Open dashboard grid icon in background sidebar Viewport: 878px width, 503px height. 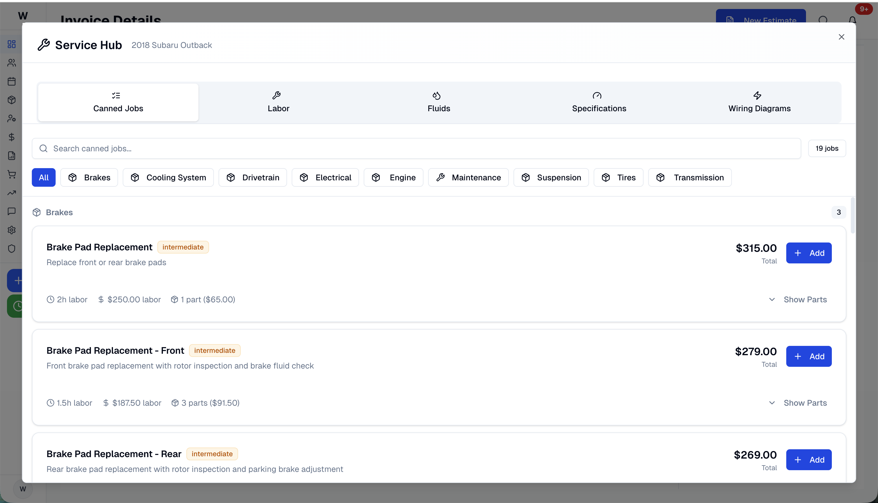tap(12, 44)
